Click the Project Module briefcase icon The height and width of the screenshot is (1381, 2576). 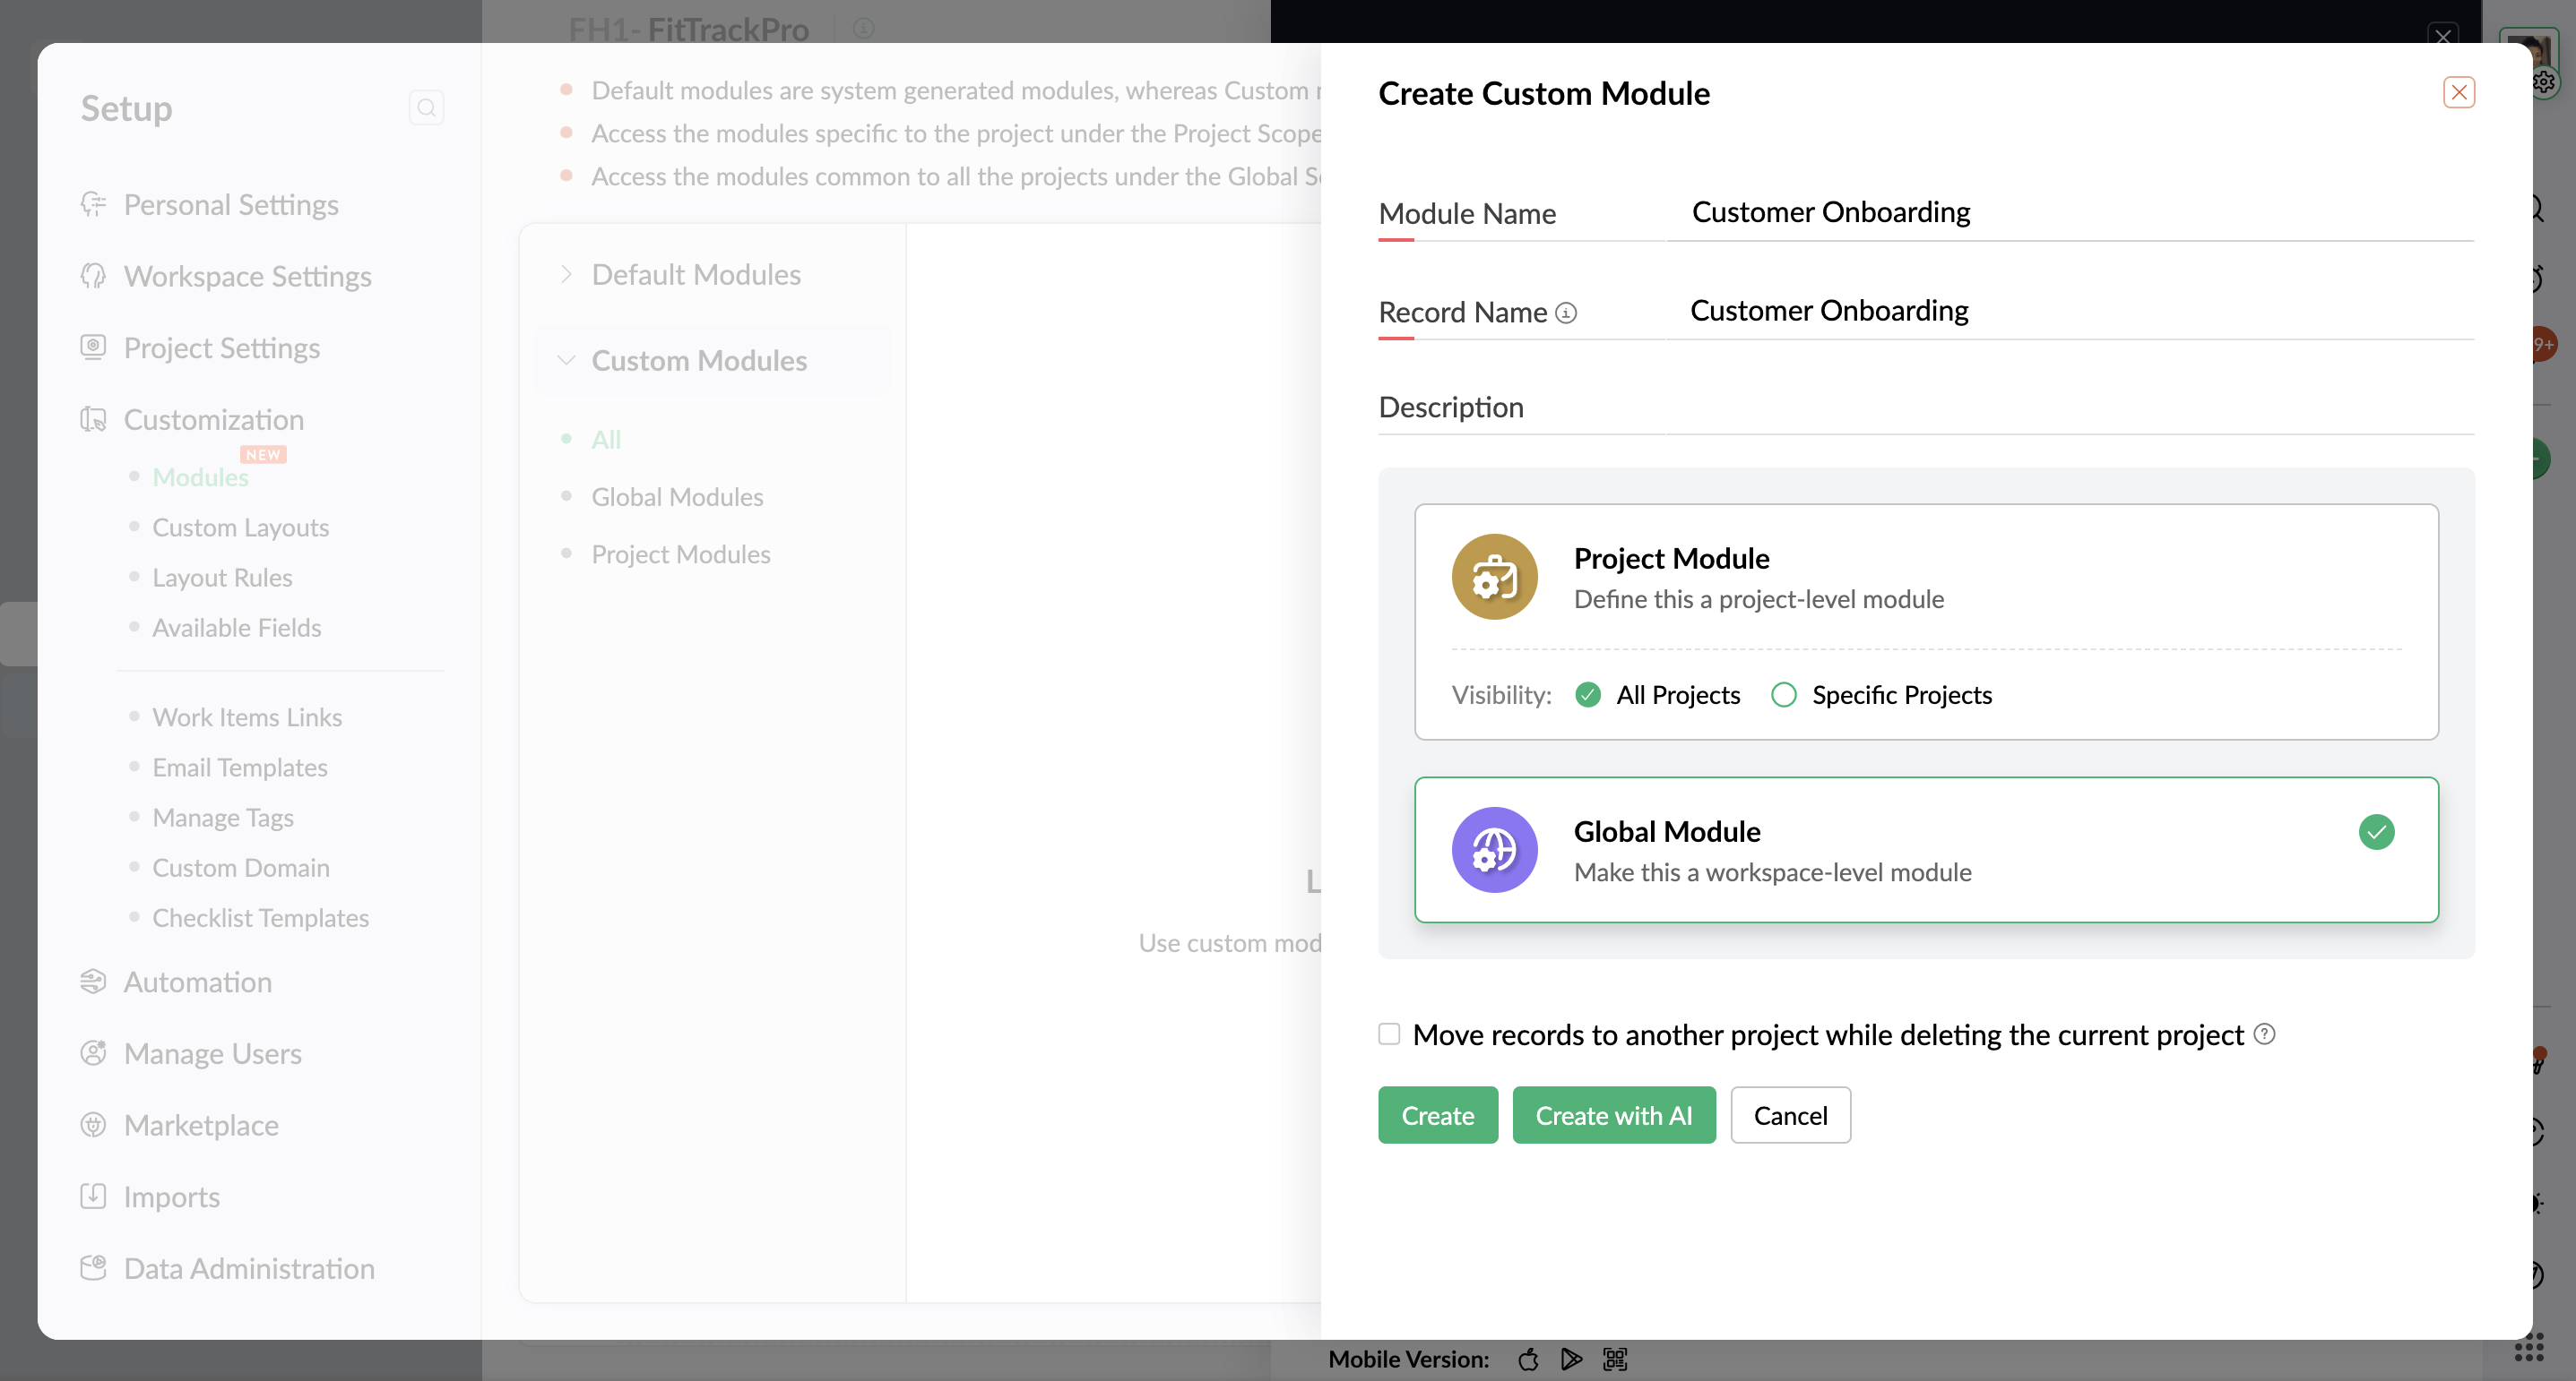point(1494,577)
